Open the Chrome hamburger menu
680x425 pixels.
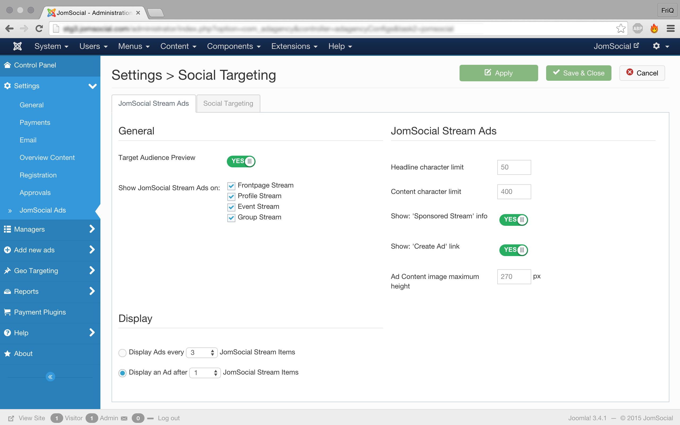point(670,28)
